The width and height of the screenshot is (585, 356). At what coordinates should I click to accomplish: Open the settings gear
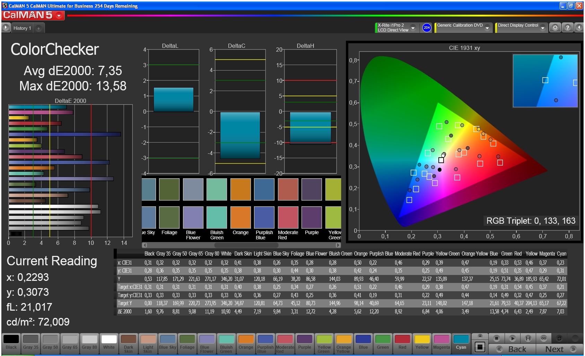click(555, 28)
